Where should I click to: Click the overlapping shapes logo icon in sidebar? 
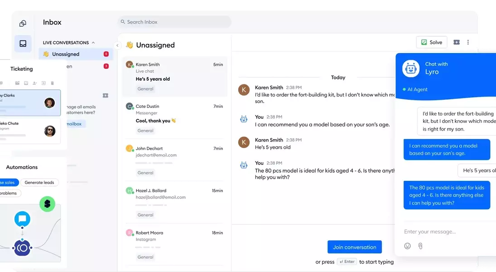[23, 24]
